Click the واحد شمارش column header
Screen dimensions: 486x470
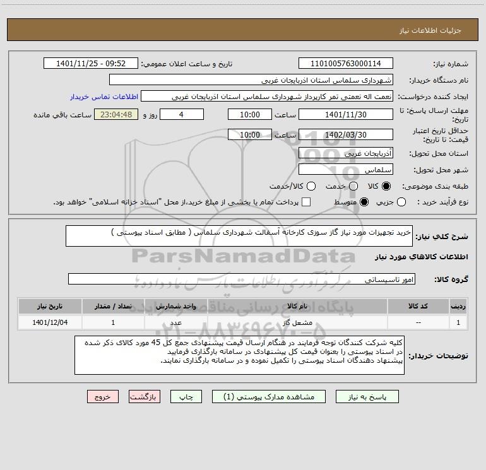(x=175, y=306)
